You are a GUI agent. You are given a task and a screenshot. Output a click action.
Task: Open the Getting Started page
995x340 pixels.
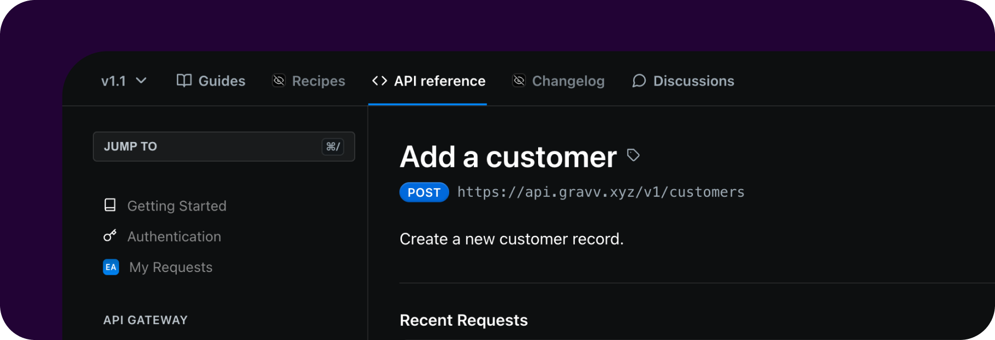pyautogui.click(x=165, y=206)
